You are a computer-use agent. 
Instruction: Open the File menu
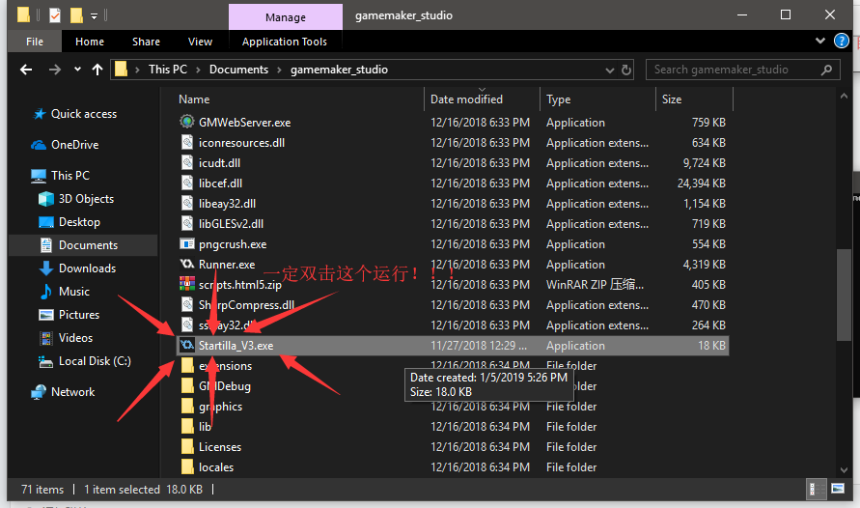click(35, 42)
